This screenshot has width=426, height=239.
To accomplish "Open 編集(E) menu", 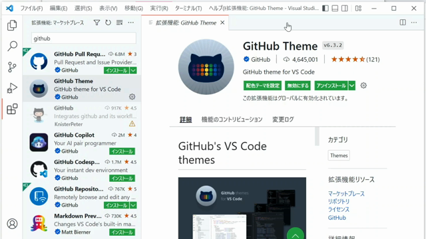I will point(59,9).
